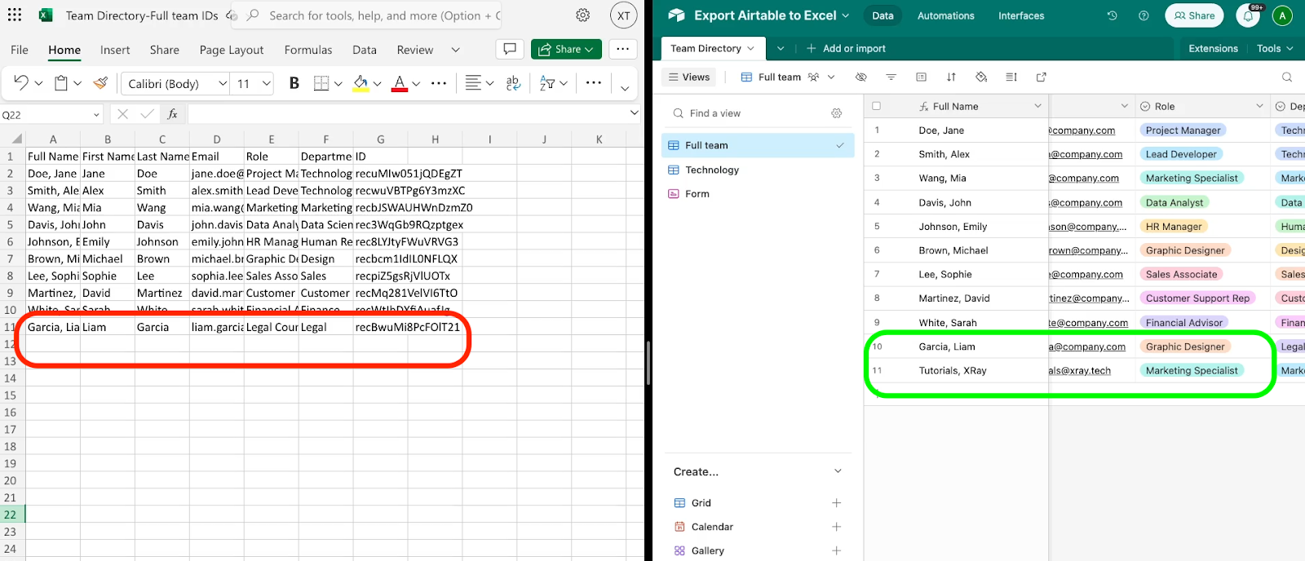Switch to the Page Layout tab
This screenshot has height=561, width=1305.
coord(232,50)
